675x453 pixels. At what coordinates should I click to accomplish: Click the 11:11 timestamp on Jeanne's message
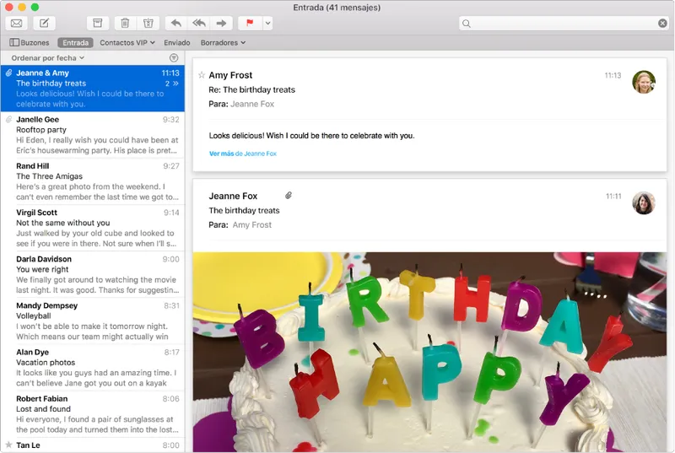pyautogui.click(x=613, y=197)
